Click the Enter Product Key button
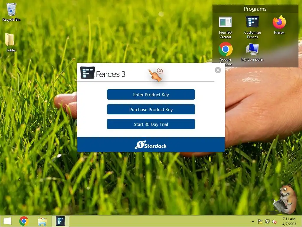This screenshot has height=227, width=302. pyautogui.click(x=151, y=95)
